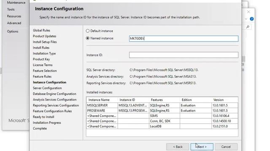Open Options in the Installation Center sidebar
This screenshot has width=270, height=151.
(x=12, y=31)
